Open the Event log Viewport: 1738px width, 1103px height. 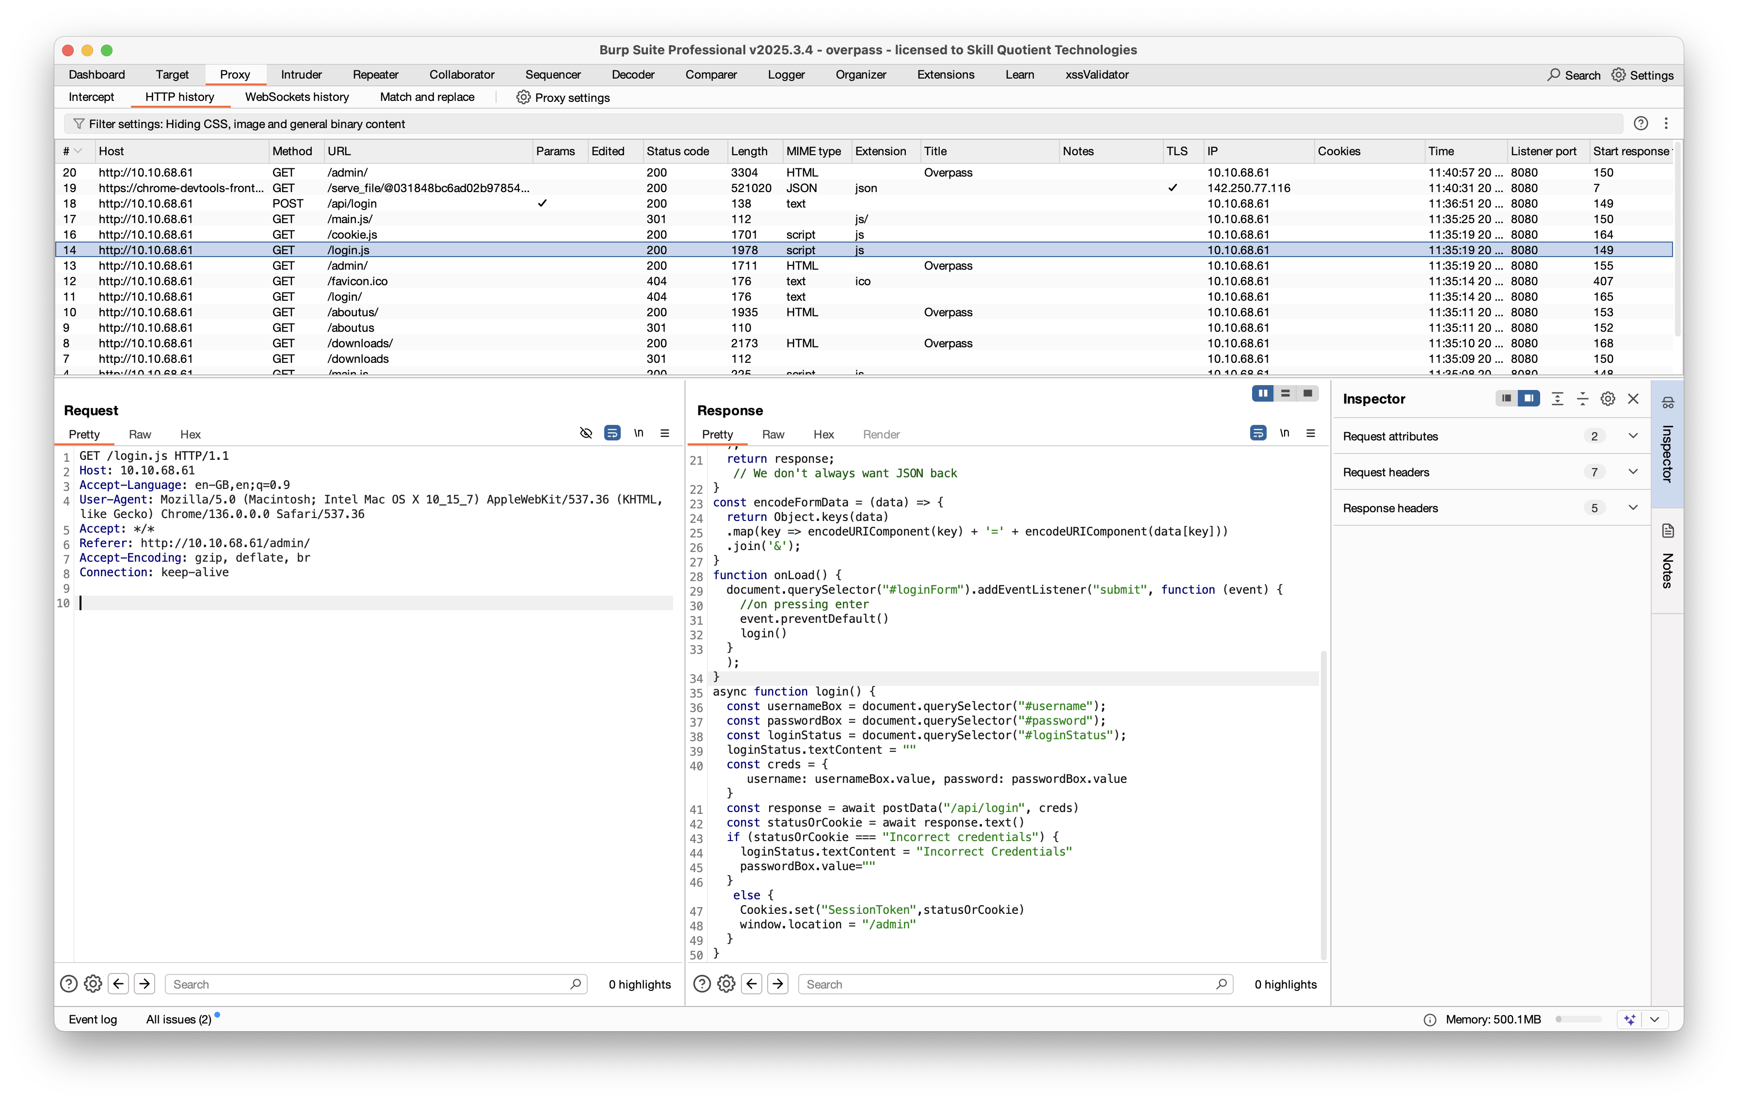[x=93, y=1019]
